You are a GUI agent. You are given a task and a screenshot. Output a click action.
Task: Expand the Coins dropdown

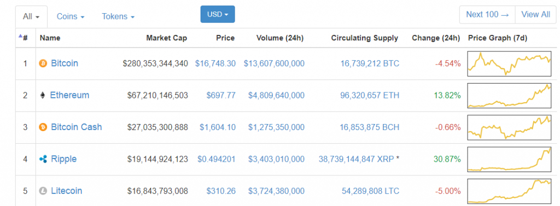click(x=71, y=16)
